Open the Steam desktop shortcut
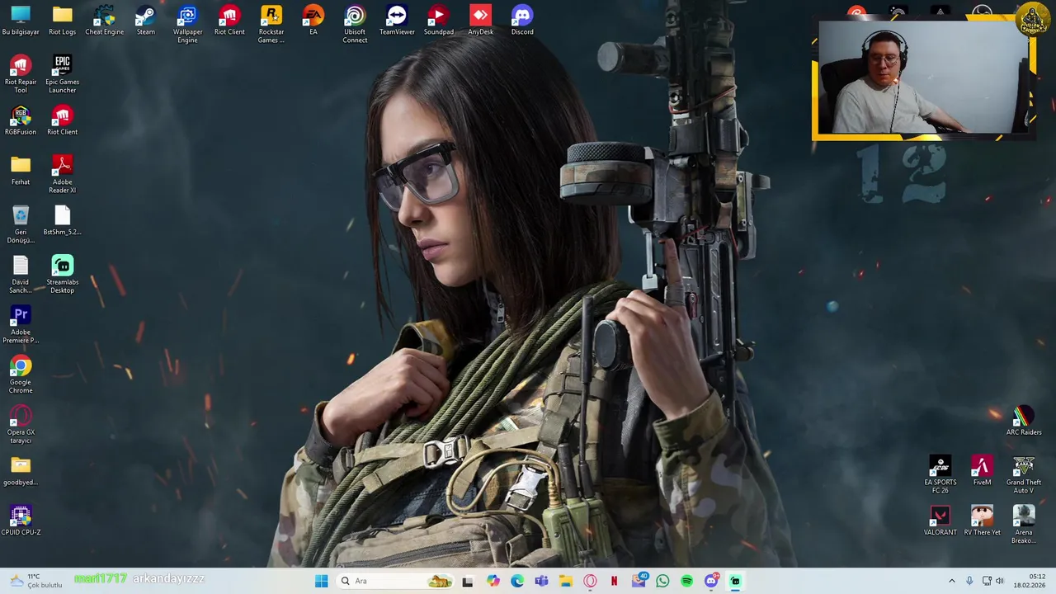Viewport: 1056px width, 594px height. pyautogui.click(x=145, y=21)
